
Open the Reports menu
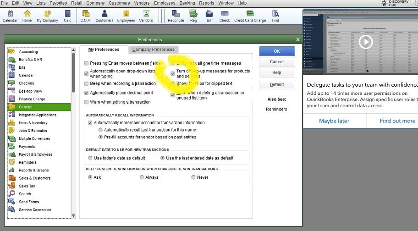(x=207, y=3)
